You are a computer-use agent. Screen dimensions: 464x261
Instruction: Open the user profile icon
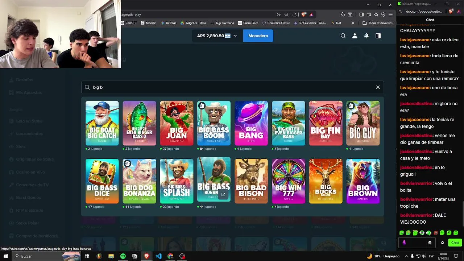pos(355,36)
